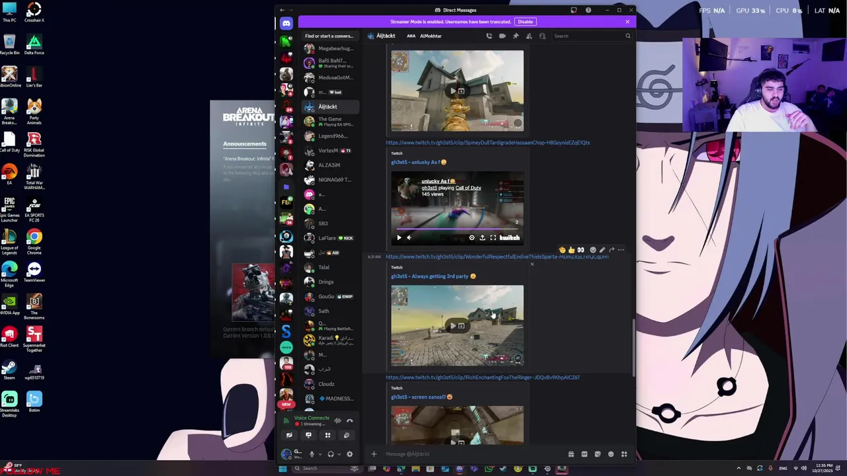Expand headphone output options arrow
This screenshot has height=476, width=847.
339,454
